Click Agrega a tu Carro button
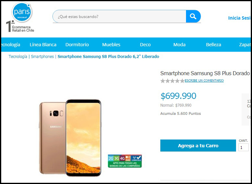The image size is (252, 184). click(198, 146)
